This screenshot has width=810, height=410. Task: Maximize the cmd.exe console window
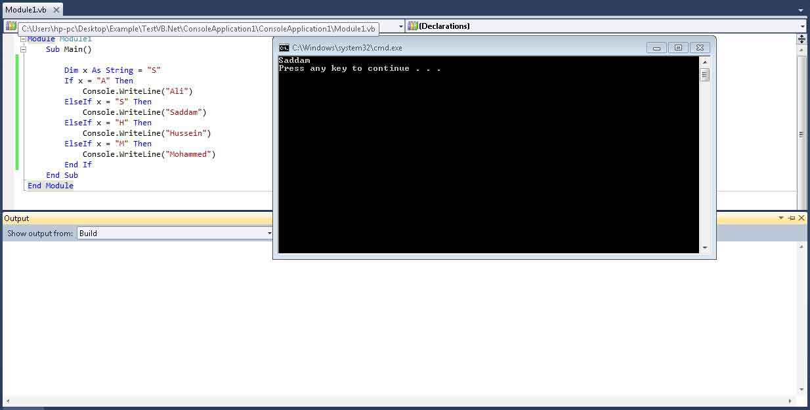pyautogui.click(x=678, y=48)
